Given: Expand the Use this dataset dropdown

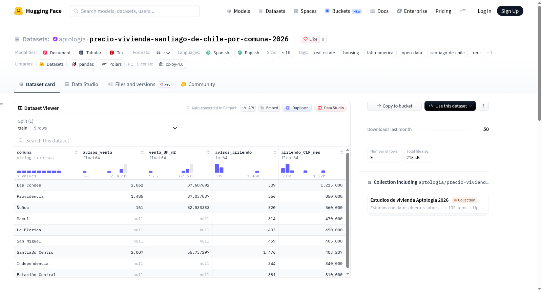Looking at the screenshot, I should 450,106.
